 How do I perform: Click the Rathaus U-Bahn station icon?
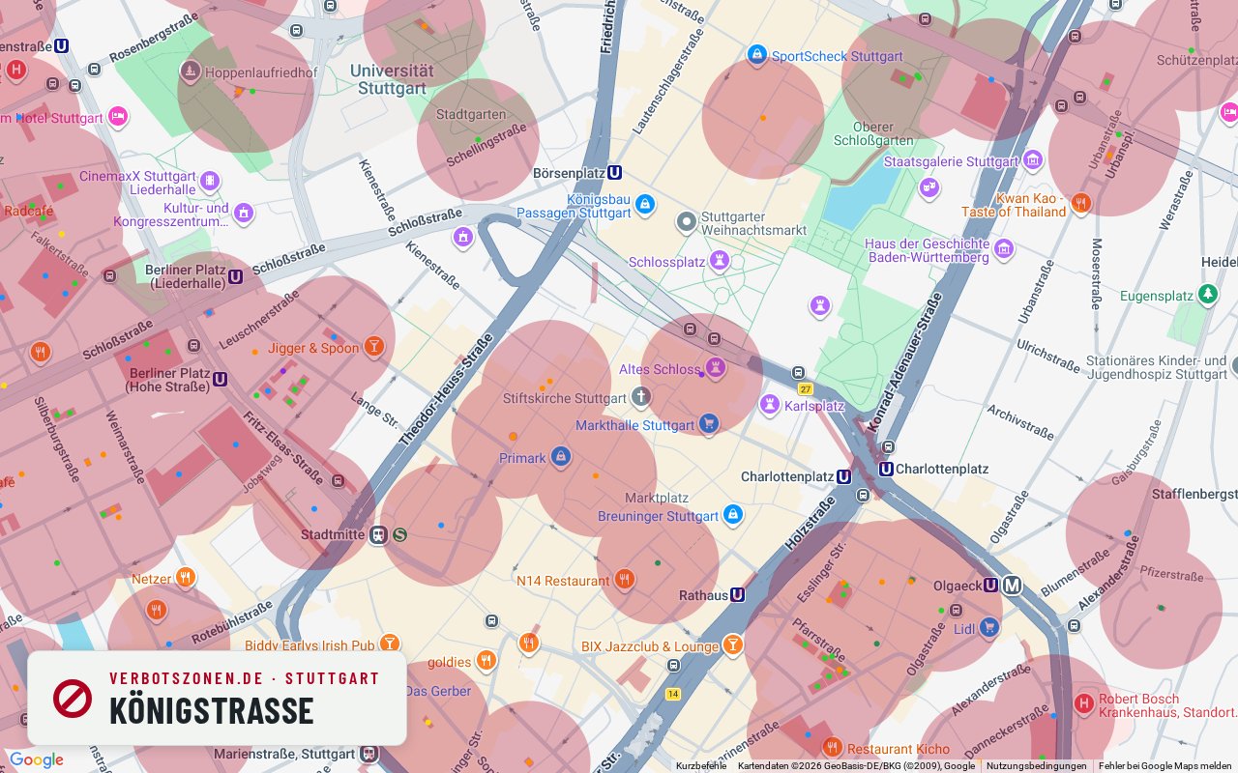737,595
